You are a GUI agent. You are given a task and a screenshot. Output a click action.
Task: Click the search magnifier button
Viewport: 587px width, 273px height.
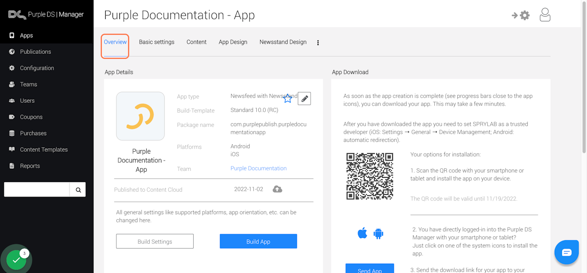78,189
